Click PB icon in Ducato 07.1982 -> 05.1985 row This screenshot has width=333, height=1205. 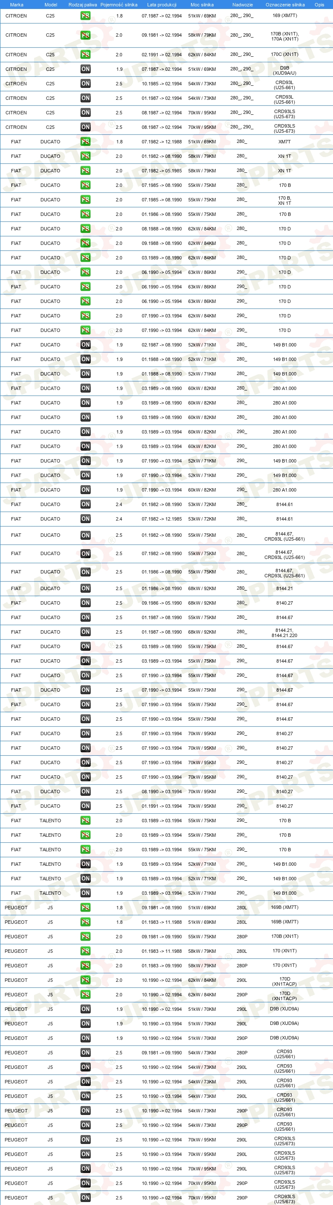[86, 171]
